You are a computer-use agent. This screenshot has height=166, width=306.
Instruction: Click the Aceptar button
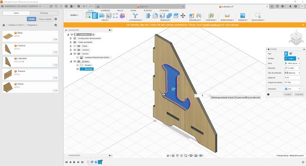[288, 94]
